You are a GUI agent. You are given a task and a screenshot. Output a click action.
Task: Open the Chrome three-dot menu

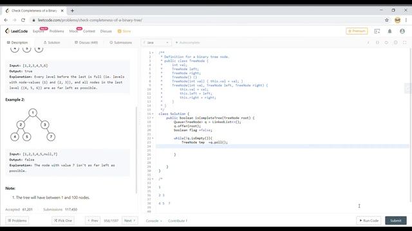point(406,20)
